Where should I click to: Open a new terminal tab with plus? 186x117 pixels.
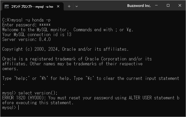[69, 6]
